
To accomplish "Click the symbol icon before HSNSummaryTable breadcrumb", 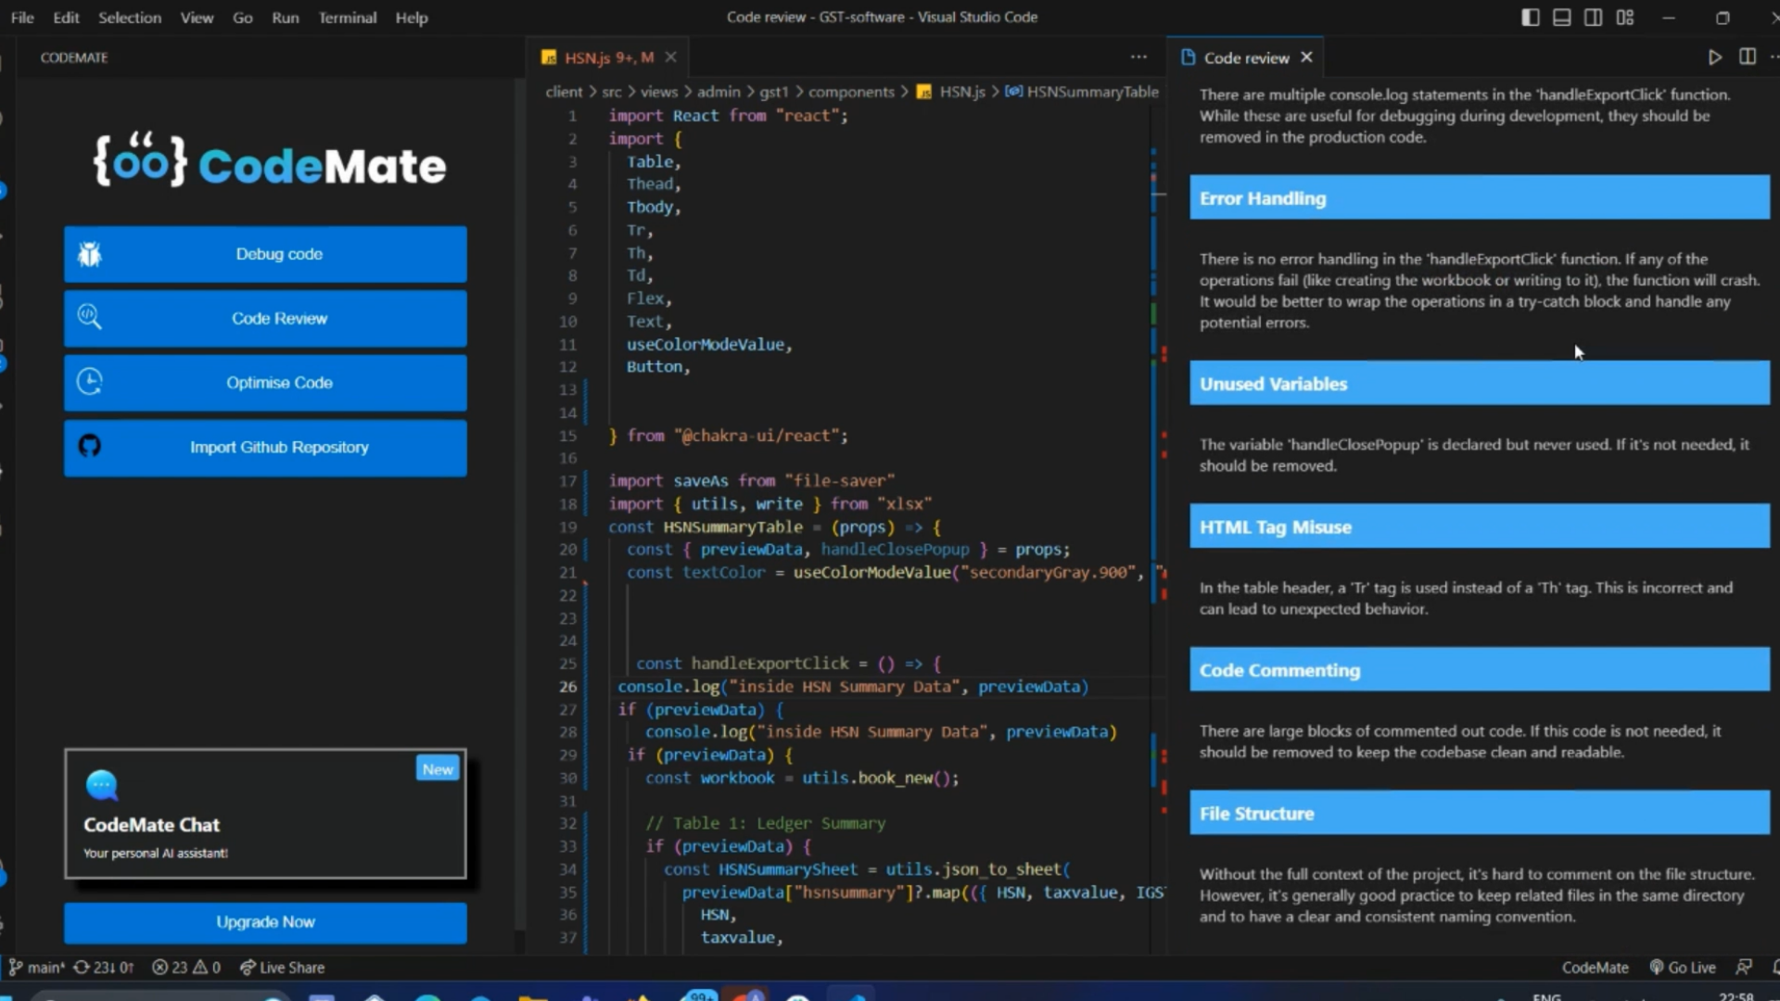I will click(1014, 92).
